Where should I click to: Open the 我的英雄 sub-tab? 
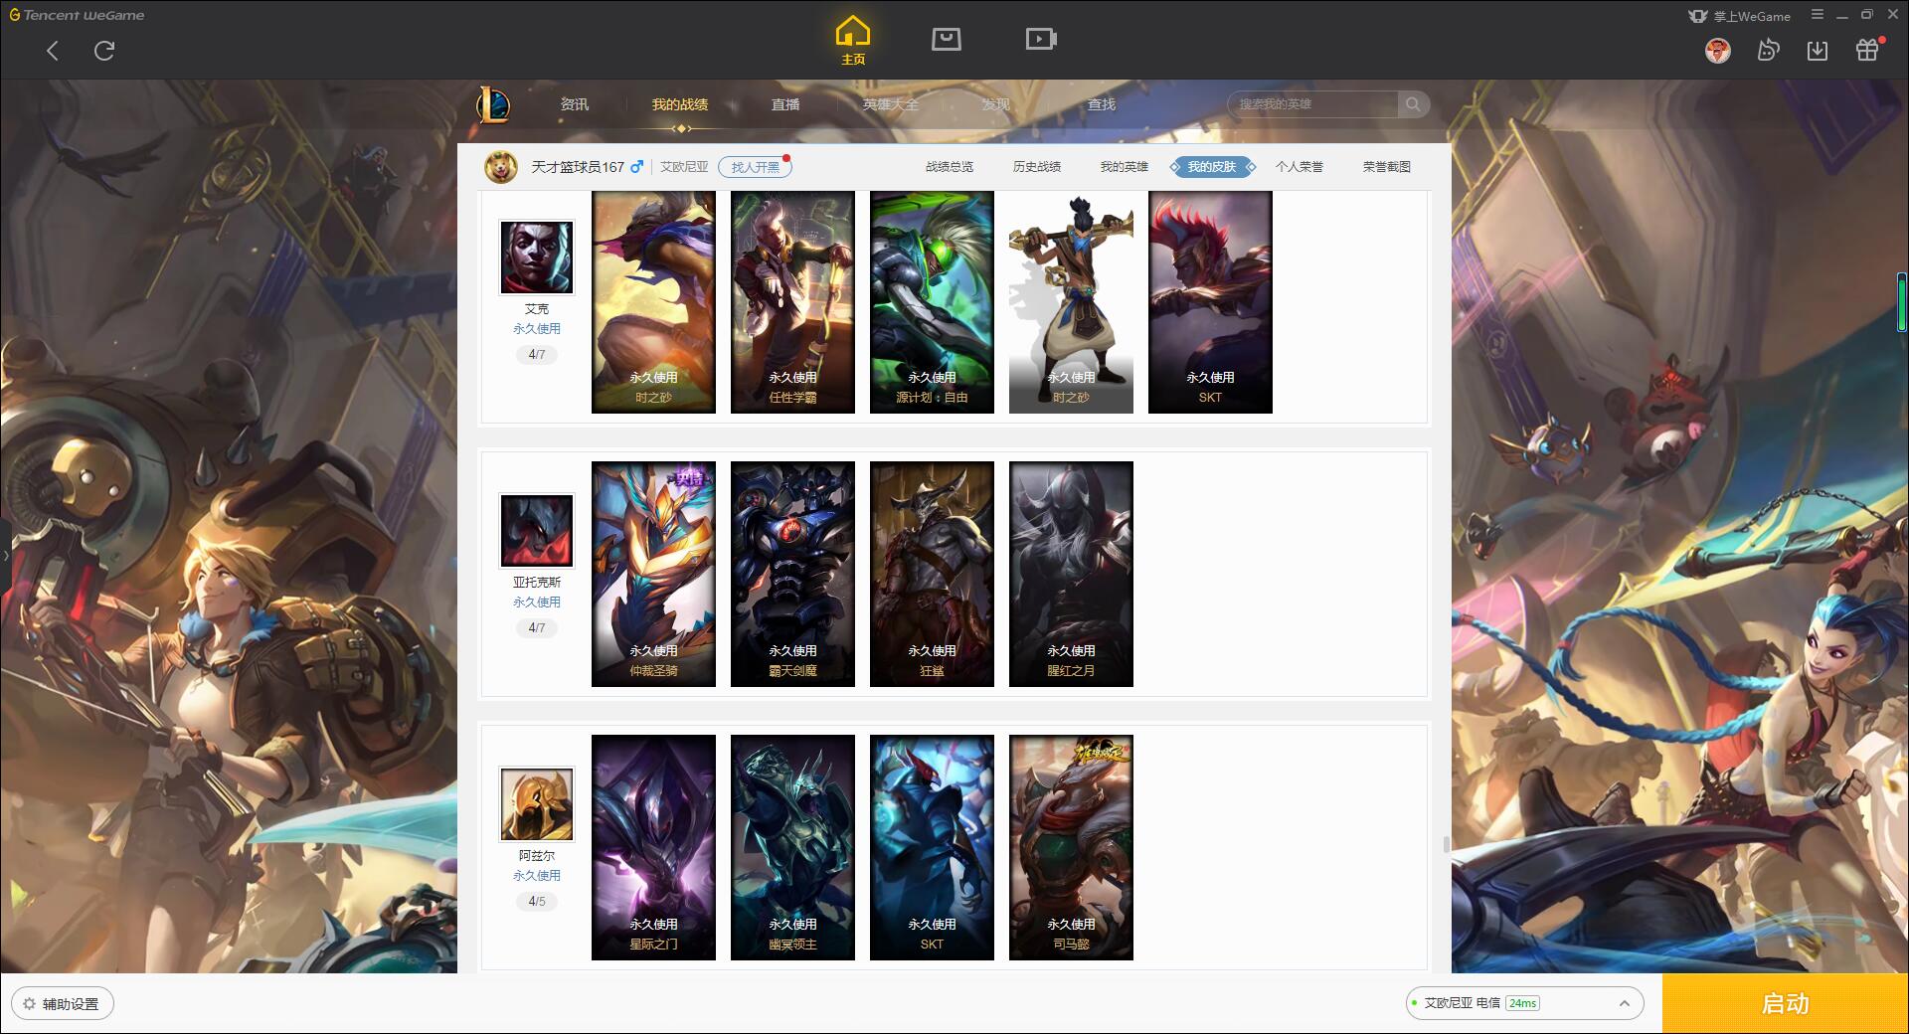pos(1125,167)
